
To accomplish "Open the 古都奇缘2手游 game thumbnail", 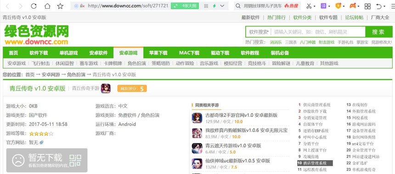I will coord(197,118).
